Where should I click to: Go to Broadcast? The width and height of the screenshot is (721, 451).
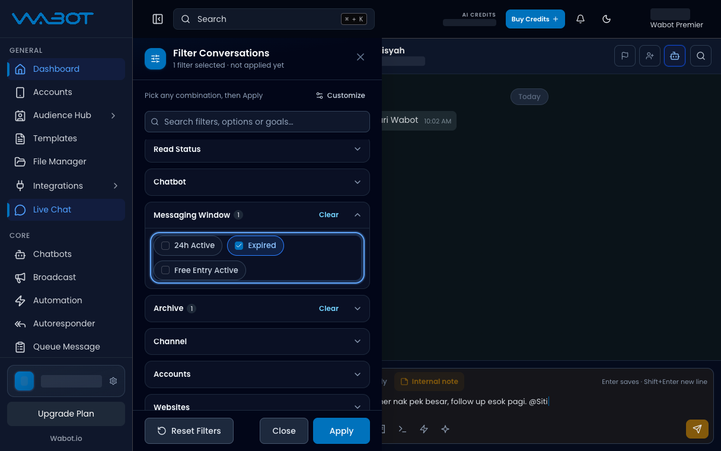click(x=66, y=277)
